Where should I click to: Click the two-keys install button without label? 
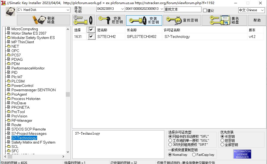pyautogui.click(x=84, y=20)
